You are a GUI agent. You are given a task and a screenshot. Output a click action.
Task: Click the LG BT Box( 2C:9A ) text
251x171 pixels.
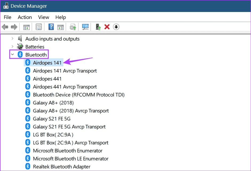click(53, 135)
